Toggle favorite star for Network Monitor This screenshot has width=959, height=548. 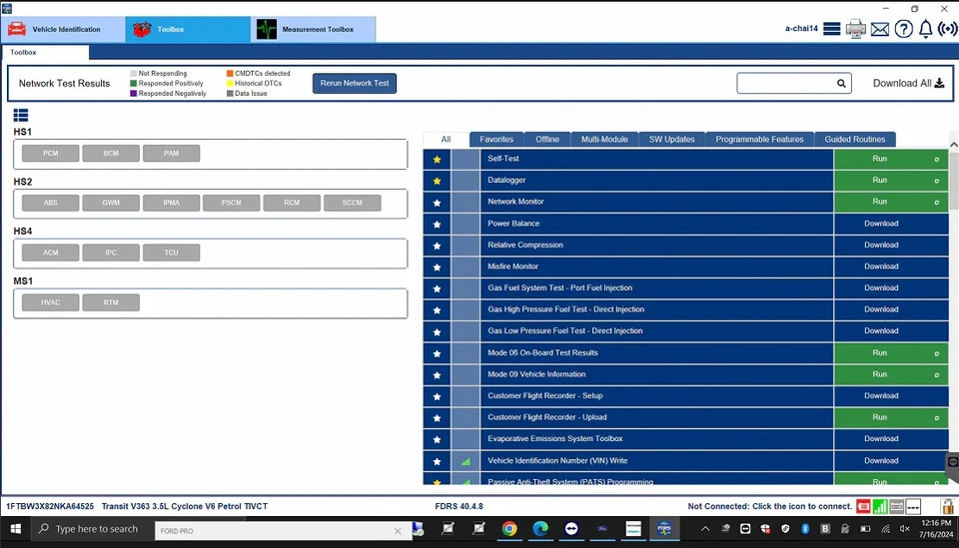[437, 203]
